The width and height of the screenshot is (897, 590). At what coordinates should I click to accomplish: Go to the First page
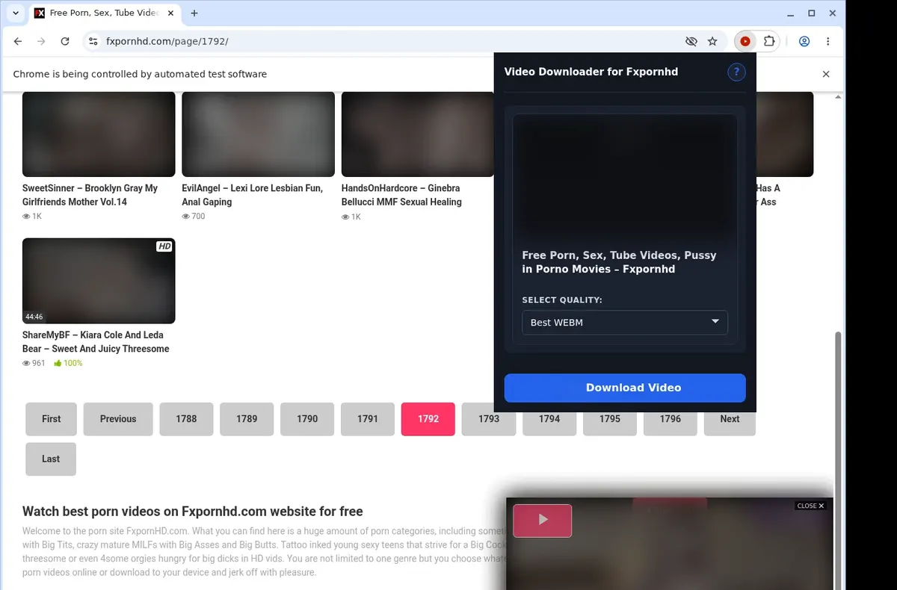(51, 419)
